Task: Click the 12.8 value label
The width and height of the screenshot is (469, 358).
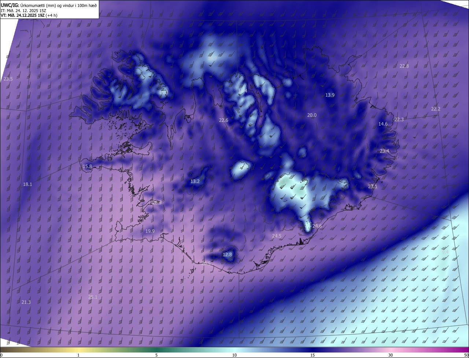Action: click(x=227, y=255)
